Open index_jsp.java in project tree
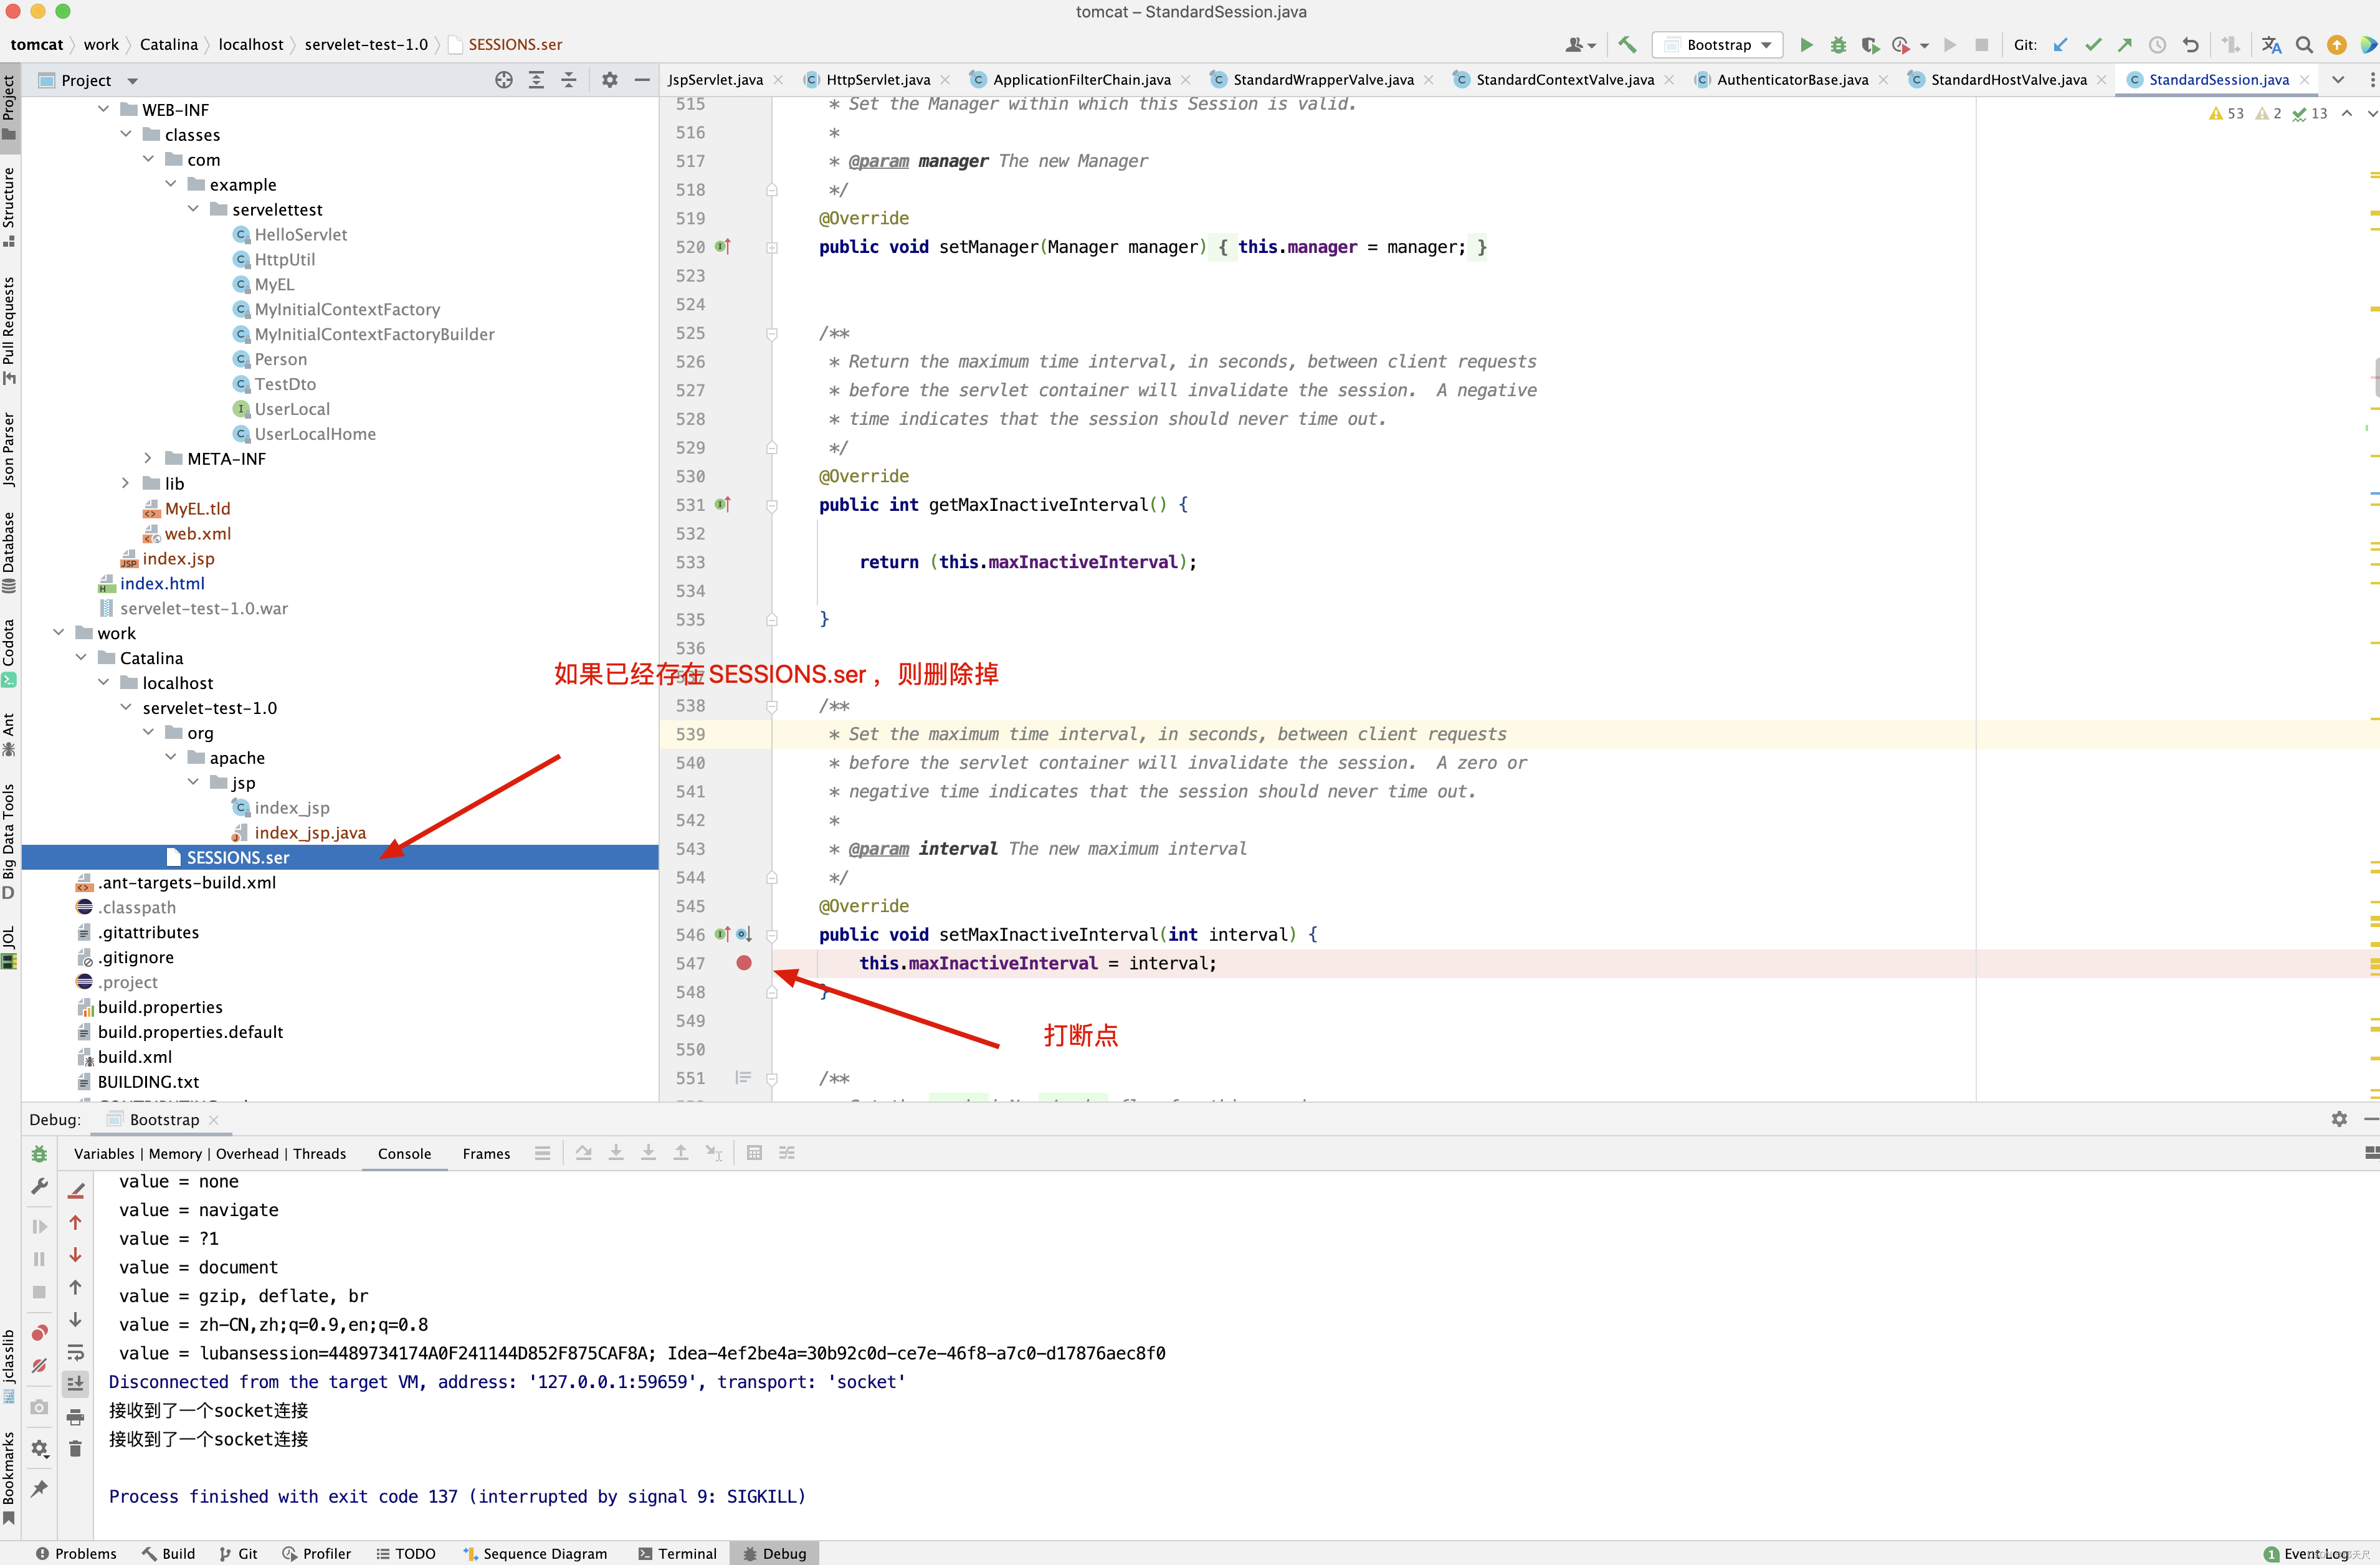 [310, 832]
